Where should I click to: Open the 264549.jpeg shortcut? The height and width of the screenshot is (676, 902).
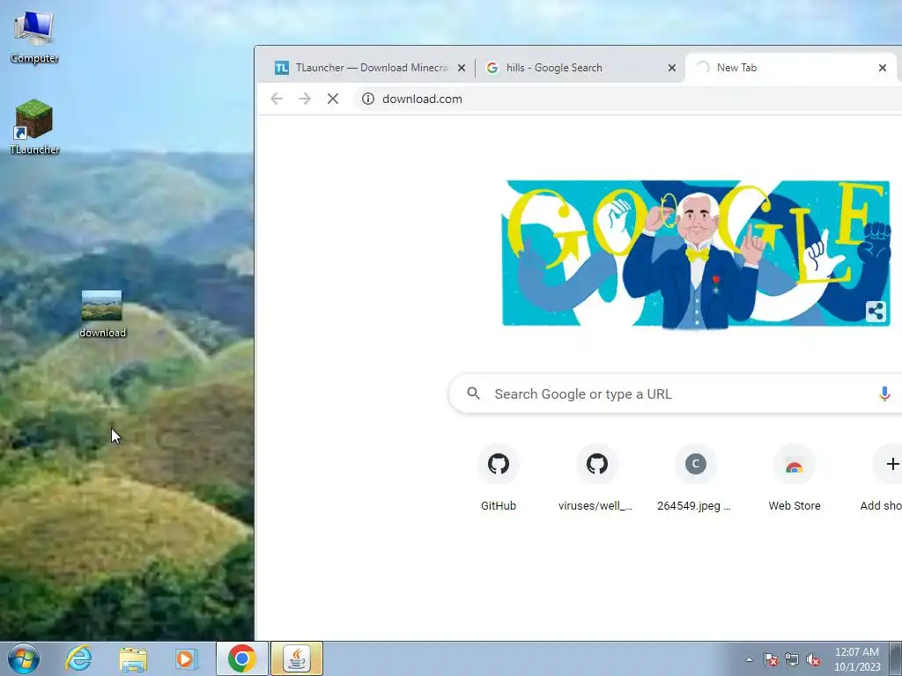coord(695,477)
